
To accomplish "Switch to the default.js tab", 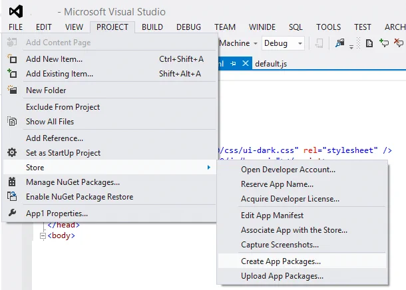I will click(271, 64).
